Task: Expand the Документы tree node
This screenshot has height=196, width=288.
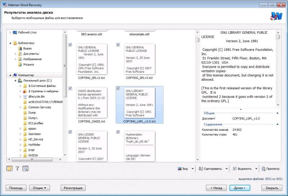Action: [15, 54]
